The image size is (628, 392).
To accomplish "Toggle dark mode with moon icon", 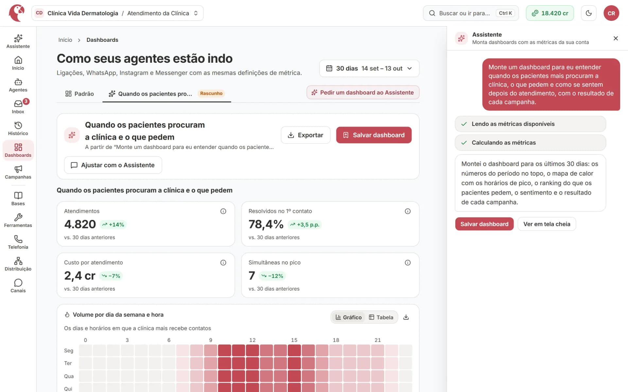I will (588, 13).
